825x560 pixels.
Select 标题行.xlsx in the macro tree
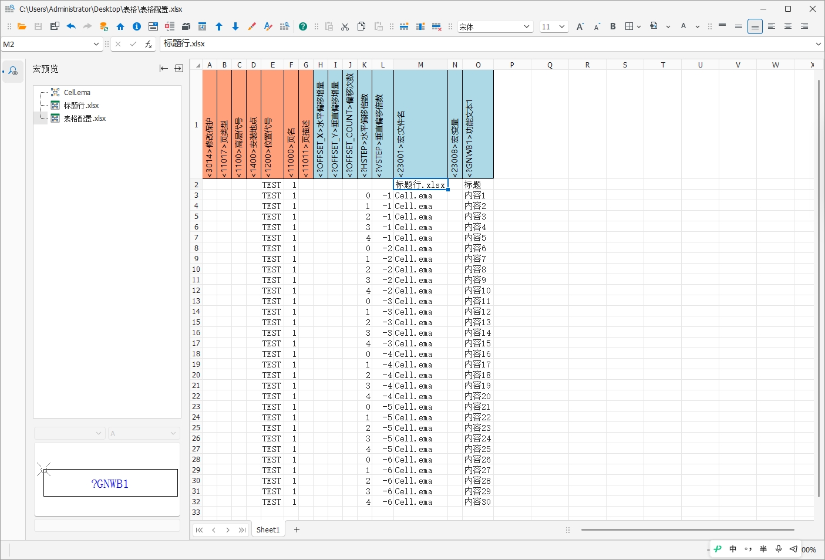tap(81, 106)
